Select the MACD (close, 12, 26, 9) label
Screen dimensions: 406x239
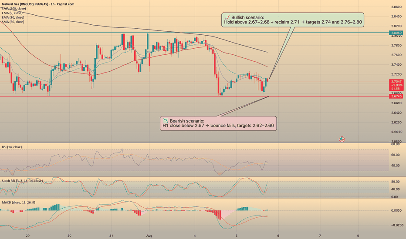pyautogui.click(x=19, y=202)
